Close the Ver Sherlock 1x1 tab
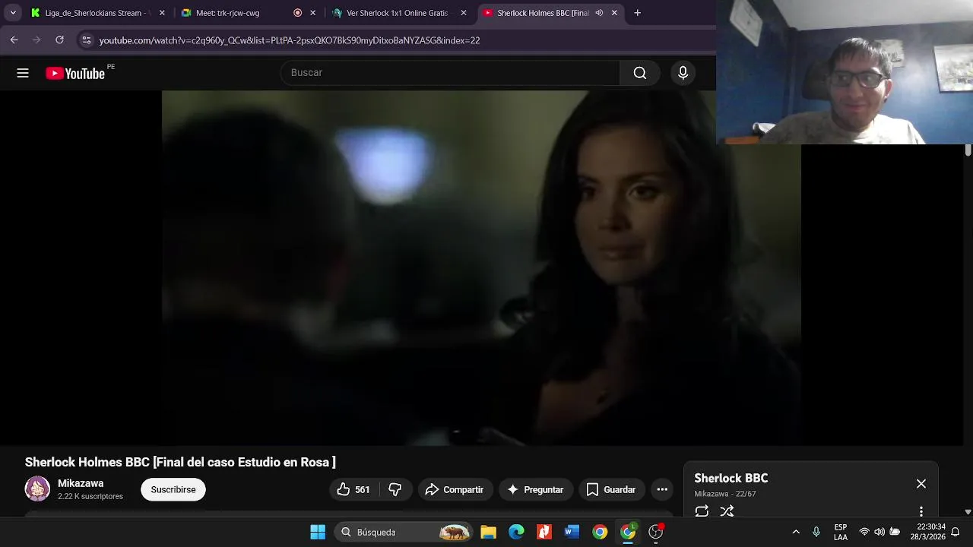Viewport: 973px width, 547px height. coord(464,13)
